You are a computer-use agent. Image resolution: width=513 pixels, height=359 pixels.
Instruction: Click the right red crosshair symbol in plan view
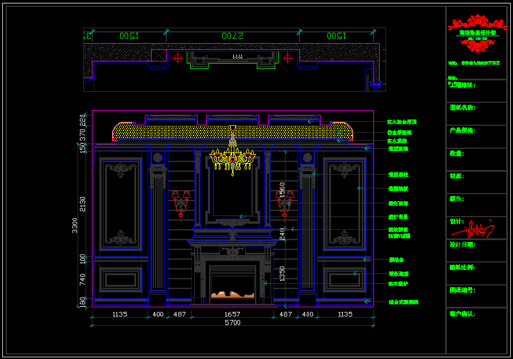click(x=287, y=57)
